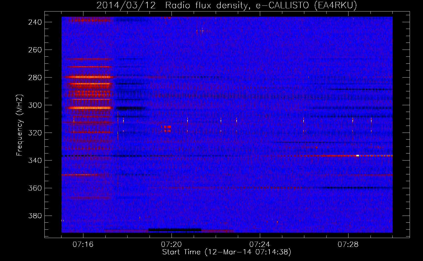
Task: Click the 340 frequency tick label
Action: 35,161
